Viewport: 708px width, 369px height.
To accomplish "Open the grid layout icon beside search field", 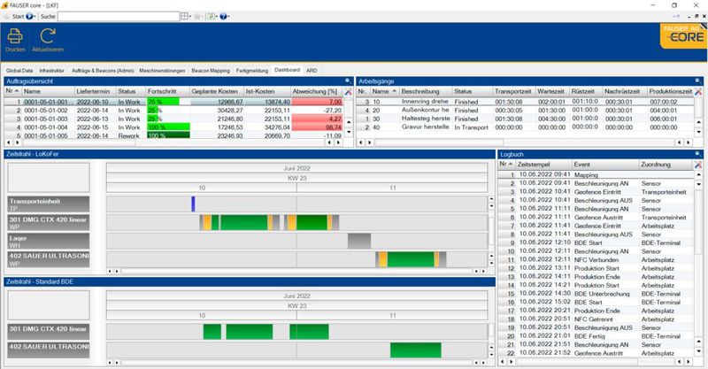I will (185, 16).
